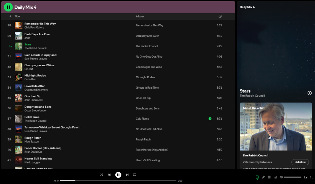
Task: Click the Loved Me After cover thumbnail
Action: tap(18, 88)
